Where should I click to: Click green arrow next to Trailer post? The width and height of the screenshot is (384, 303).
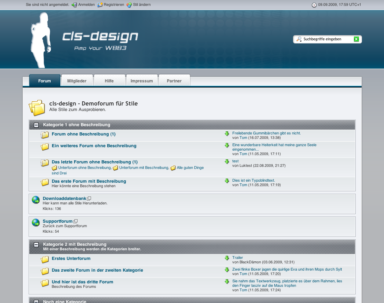pos(227,258)
